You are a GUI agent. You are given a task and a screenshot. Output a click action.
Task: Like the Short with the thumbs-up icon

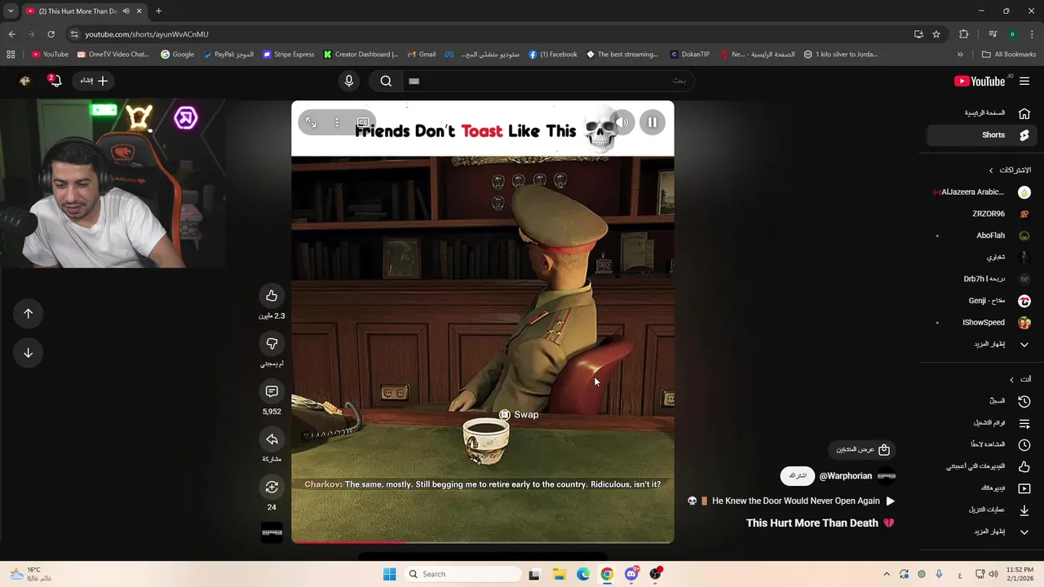[272, 296]
